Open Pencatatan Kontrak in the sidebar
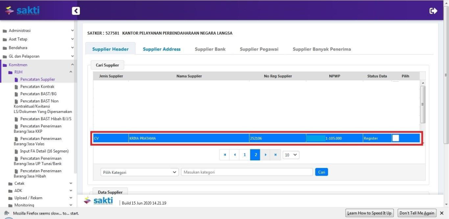 point(37,86)
